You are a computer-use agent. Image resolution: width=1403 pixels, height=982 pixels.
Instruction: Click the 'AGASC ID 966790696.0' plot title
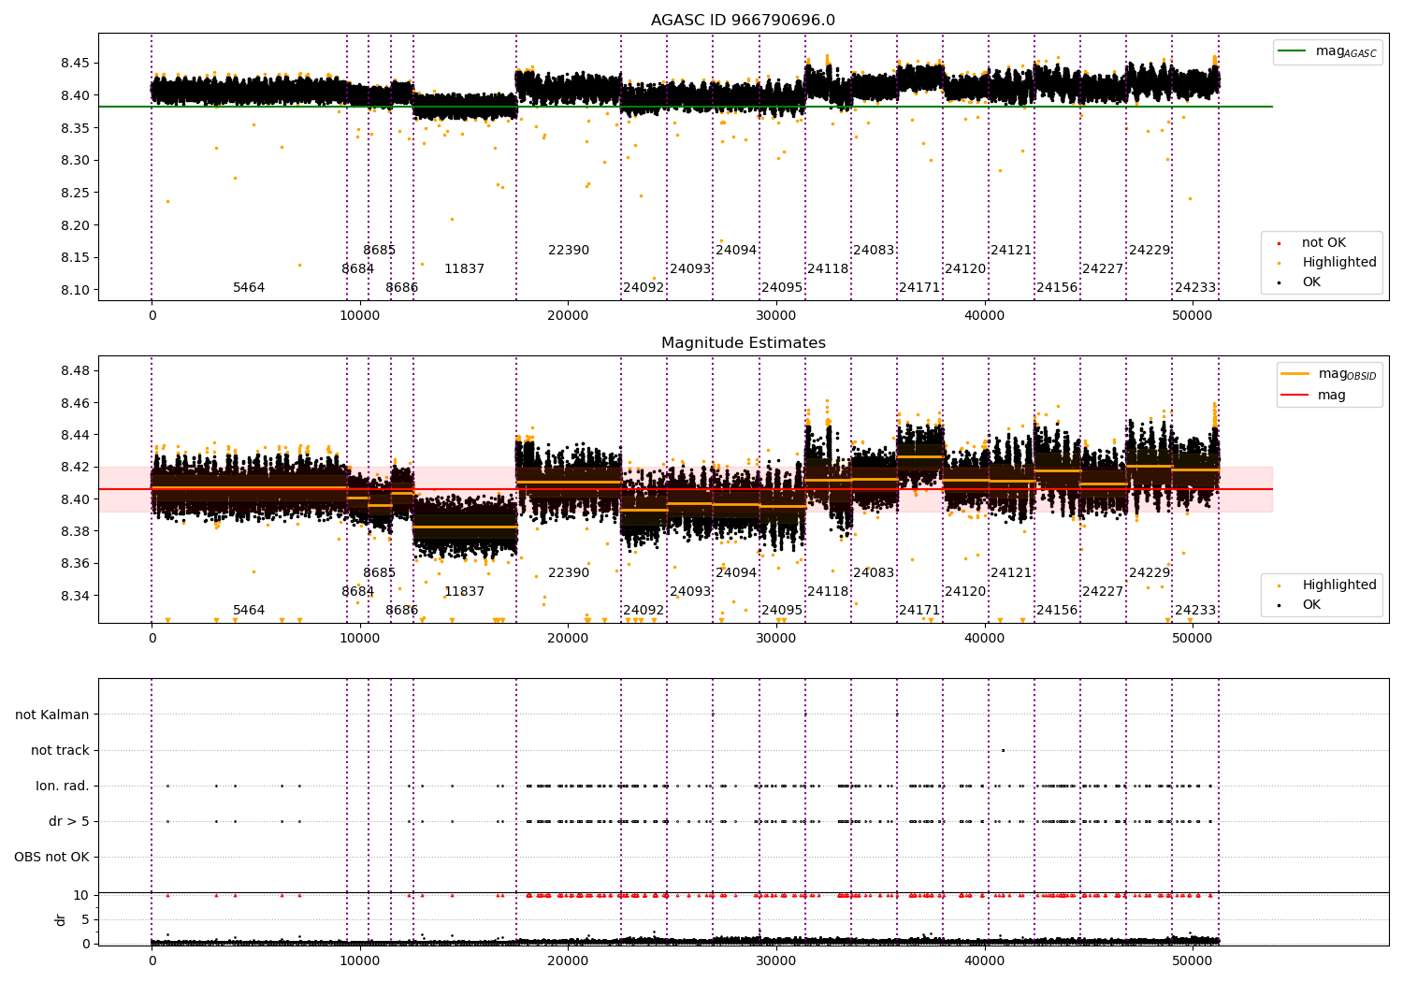point(744,21)
